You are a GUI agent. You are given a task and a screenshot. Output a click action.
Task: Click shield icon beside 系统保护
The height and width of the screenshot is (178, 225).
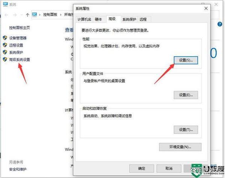tap(5, 52)
